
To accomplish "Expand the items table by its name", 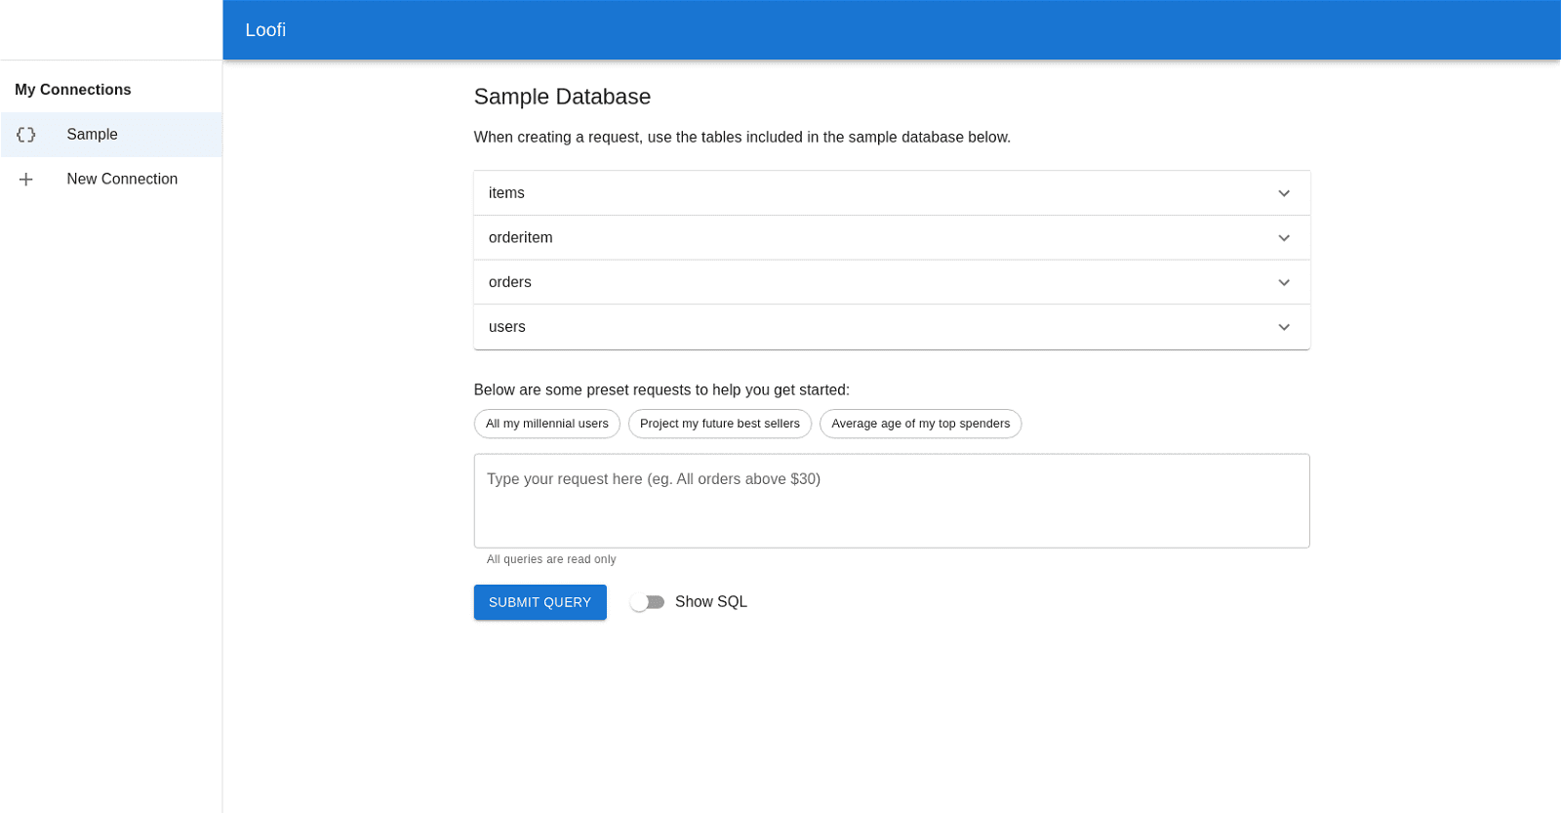I will click(x=506, y=193).
